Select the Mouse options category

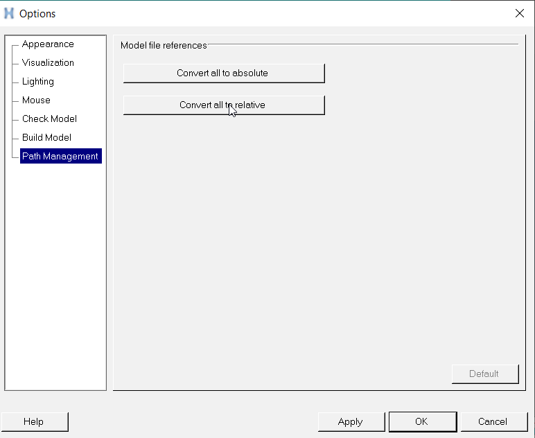pyautogui.click(x=36, y=100)
